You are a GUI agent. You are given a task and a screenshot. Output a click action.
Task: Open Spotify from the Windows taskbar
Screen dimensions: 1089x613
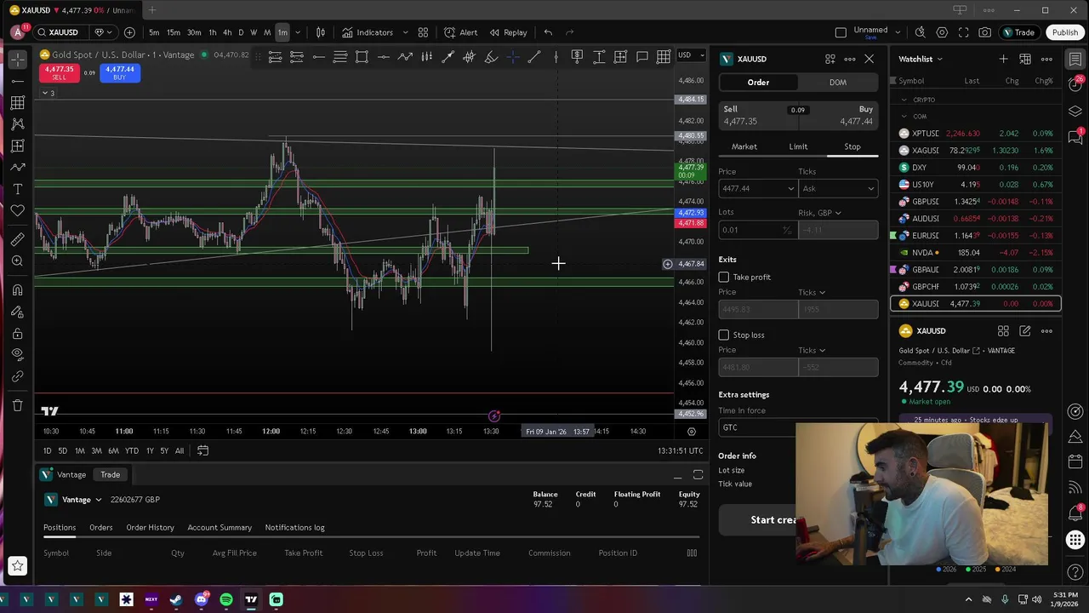coord(226,599)
